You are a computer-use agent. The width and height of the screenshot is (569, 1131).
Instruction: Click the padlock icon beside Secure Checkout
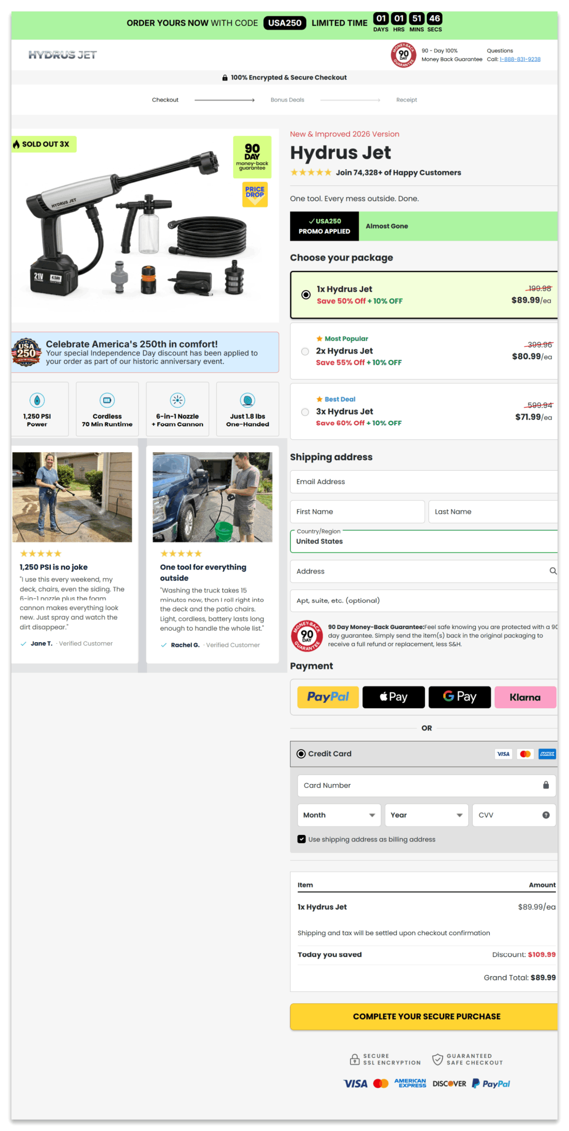[225, 77]
